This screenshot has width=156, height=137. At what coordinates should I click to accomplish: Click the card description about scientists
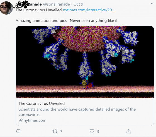click(77, 112)
